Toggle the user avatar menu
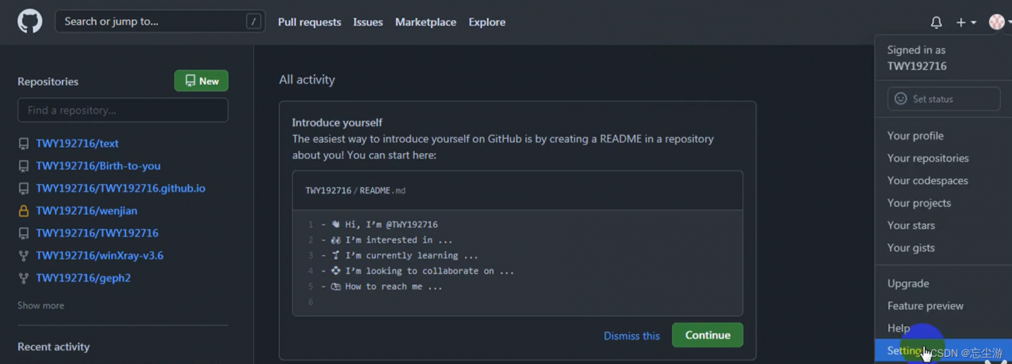 998,22
